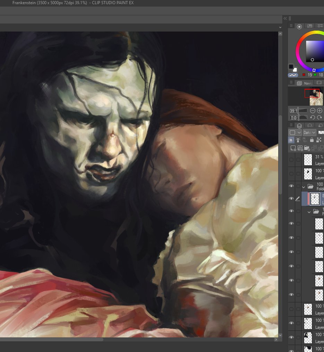
Task: Collapse the Folder layer group chevron
Action: [x=304, y=186]
